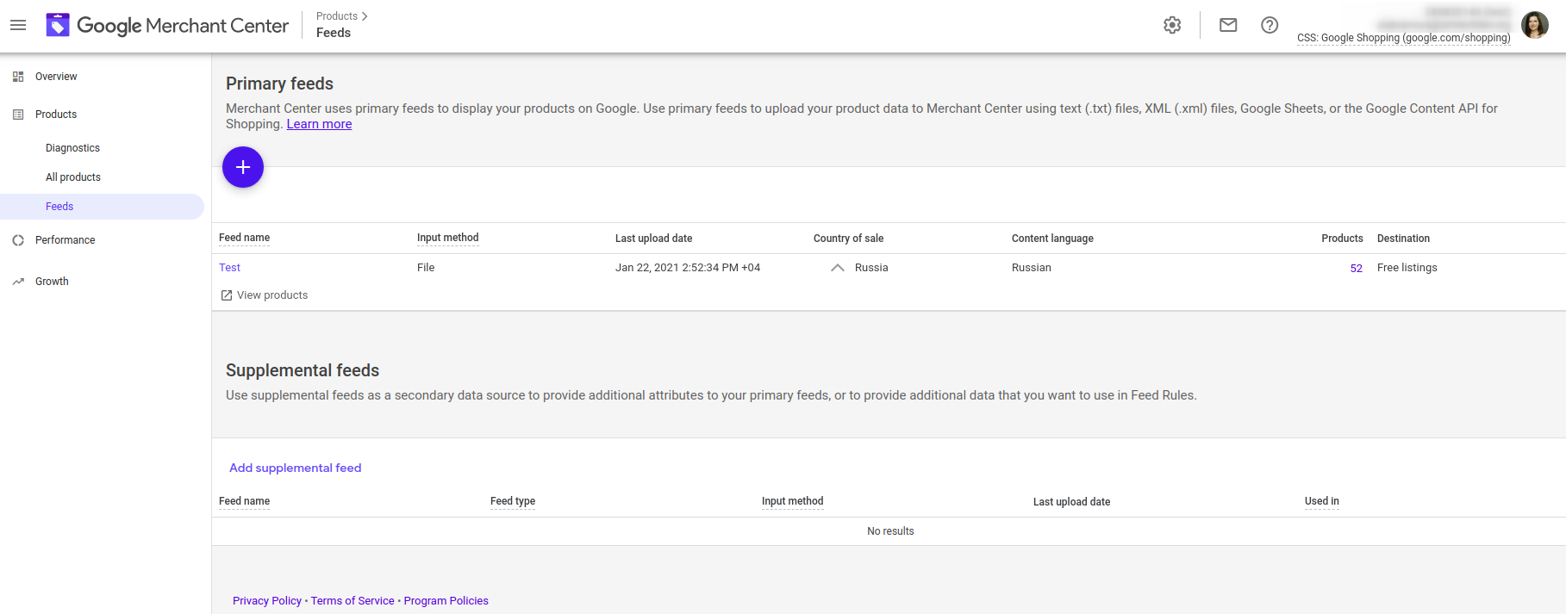Click Add supplemental feed
This screenshot has height=614, width=1566.
pyautogui.click(x=295, y=468)
